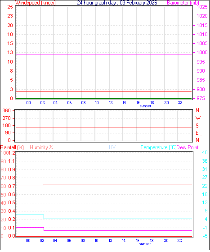Click the W compass label beside direction chart
This screenshot has width=210, height=252.
(x=198, y=118)
